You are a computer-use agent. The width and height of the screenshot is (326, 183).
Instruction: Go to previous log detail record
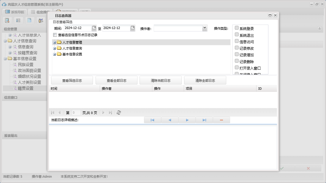[170, 120]
